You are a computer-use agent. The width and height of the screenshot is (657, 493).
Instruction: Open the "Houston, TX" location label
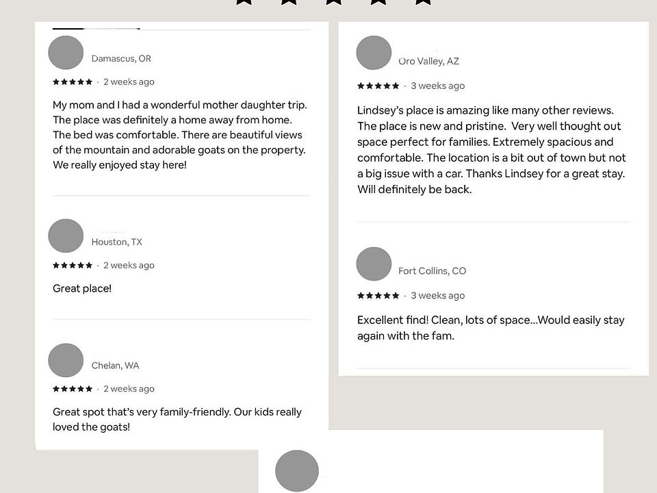(x=117, y=242)
